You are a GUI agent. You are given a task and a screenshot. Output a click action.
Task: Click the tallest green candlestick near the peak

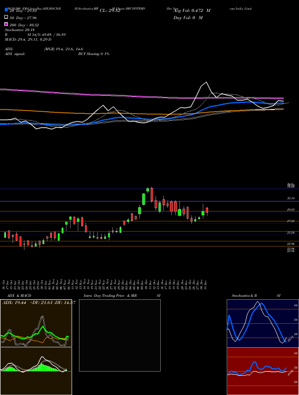[x=144, y=199]
